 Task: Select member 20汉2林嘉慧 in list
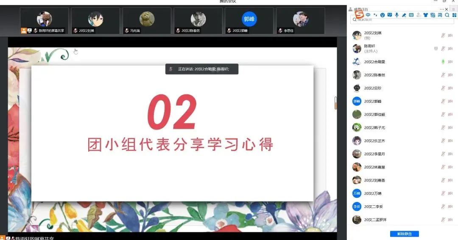tap(402, 167)
